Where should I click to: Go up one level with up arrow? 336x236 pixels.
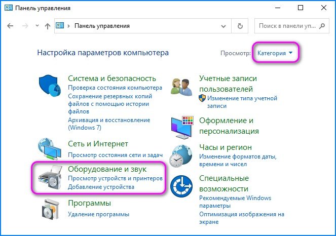coord(48,26)
